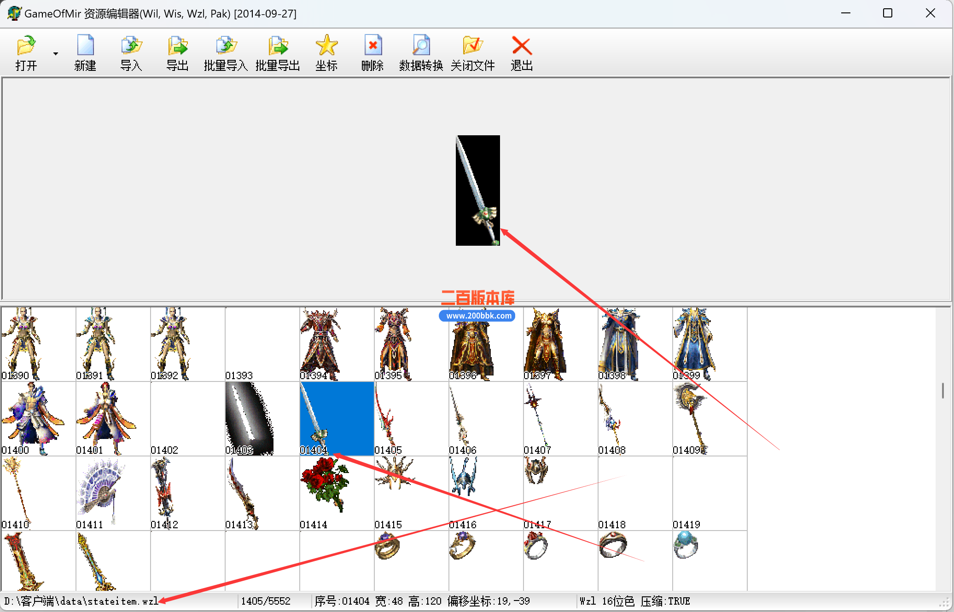Select thumbnail 01405 red blade

coord(412,419)
